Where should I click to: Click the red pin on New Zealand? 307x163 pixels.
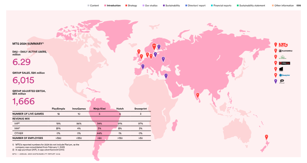(x=266, y=137)
